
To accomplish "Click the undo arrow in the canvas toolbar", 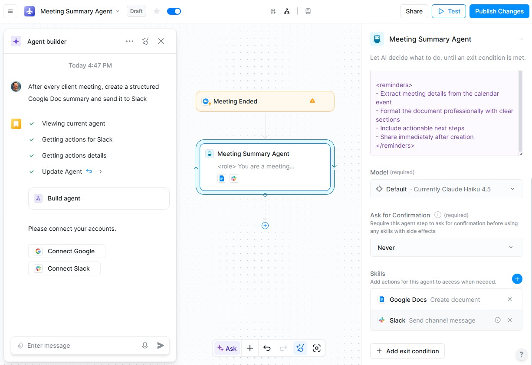I will (267, 348).
